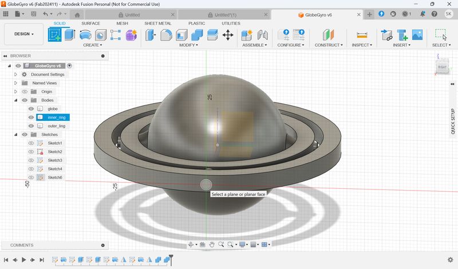Viewport: 458px width, 269px height.
Task: Jump to the timeline end
Action: coord(42,260)
